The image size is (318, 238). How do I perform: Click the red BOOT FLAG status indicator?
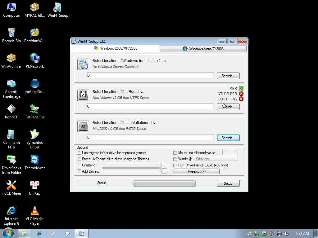pyautogui.click(x=241, y=99)
